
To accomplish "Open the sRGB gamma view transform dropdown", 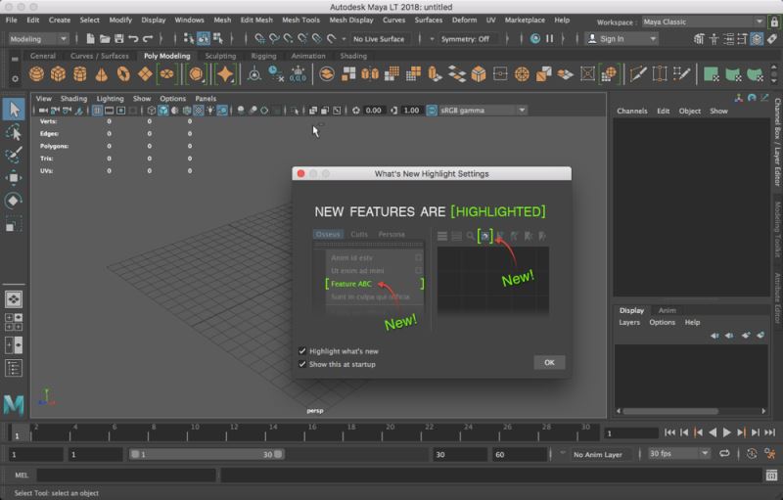I will click(483, 111).
